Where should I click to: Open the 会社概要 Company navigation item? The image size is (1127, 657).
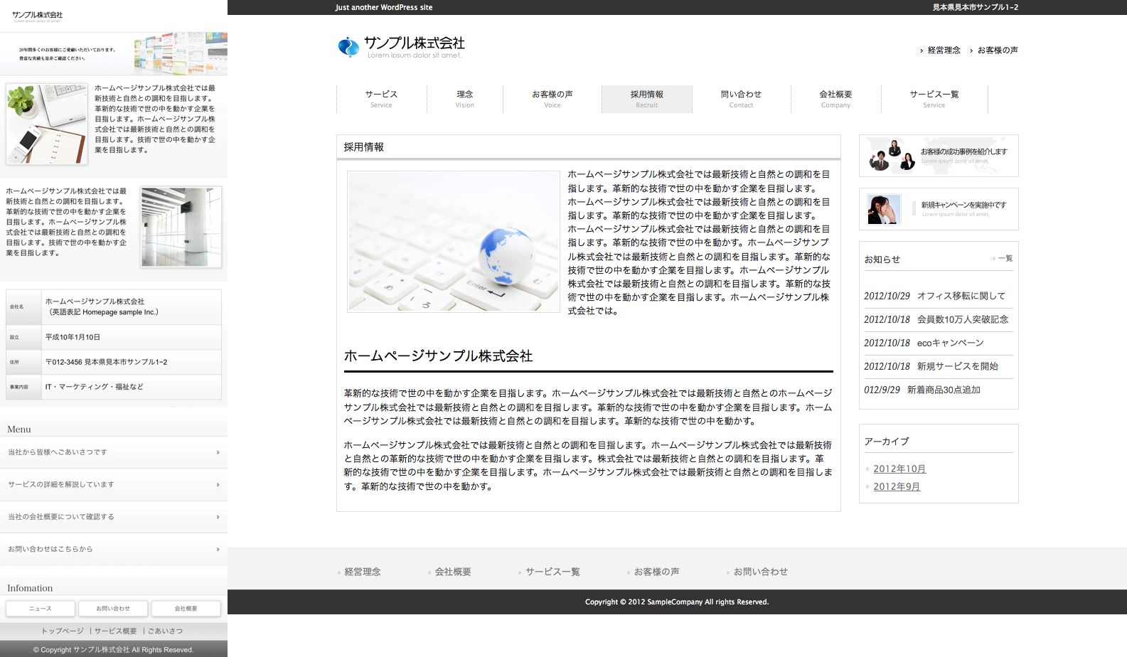coord(835,99)
